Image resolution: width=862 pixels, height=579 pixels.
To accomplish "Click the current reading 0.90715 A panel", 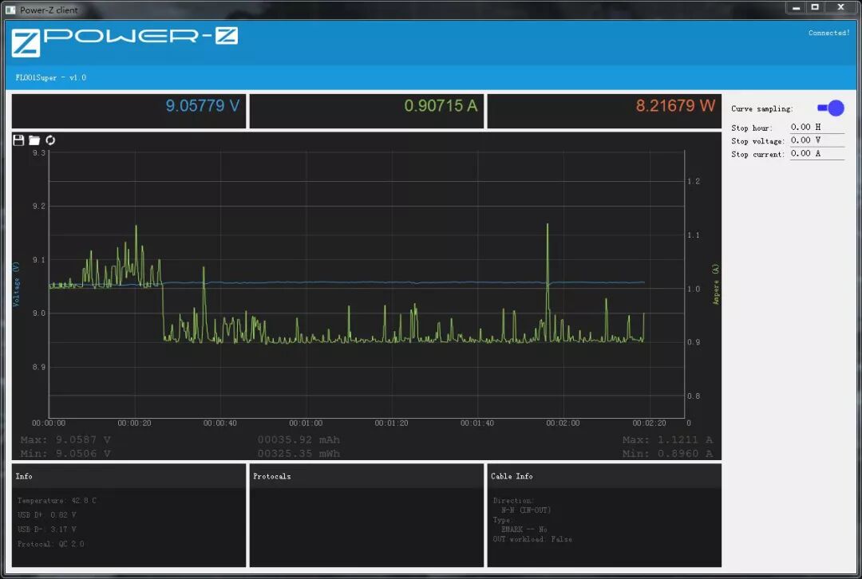I will [x=366, y=111].
